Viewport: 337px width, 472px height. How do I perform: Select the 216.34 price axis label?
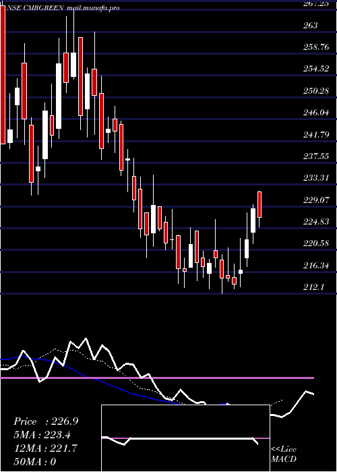click(316, 266)
